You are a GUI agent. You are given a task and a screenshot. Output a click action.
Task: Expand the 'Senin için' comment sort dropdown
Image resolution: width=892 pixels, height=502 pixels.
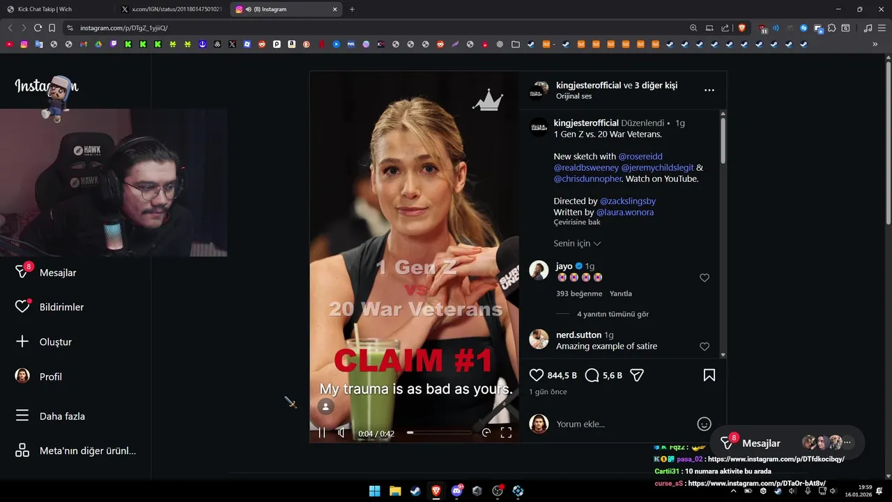577,243
